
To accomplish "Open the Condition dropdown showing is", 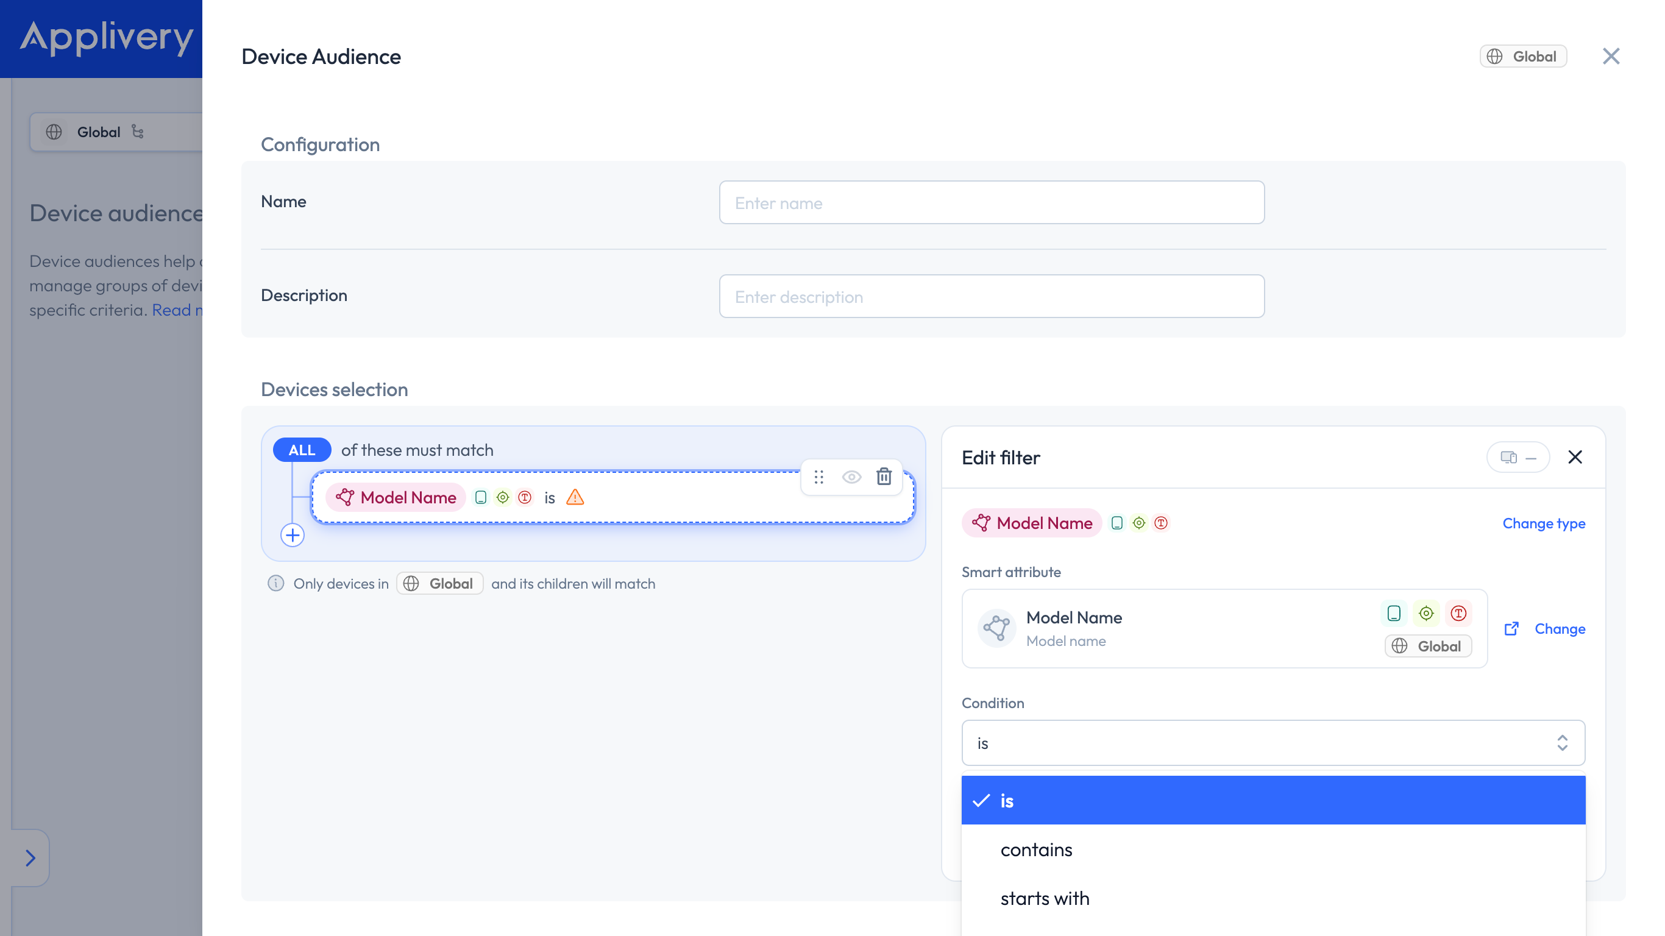I will point(1273,743).
